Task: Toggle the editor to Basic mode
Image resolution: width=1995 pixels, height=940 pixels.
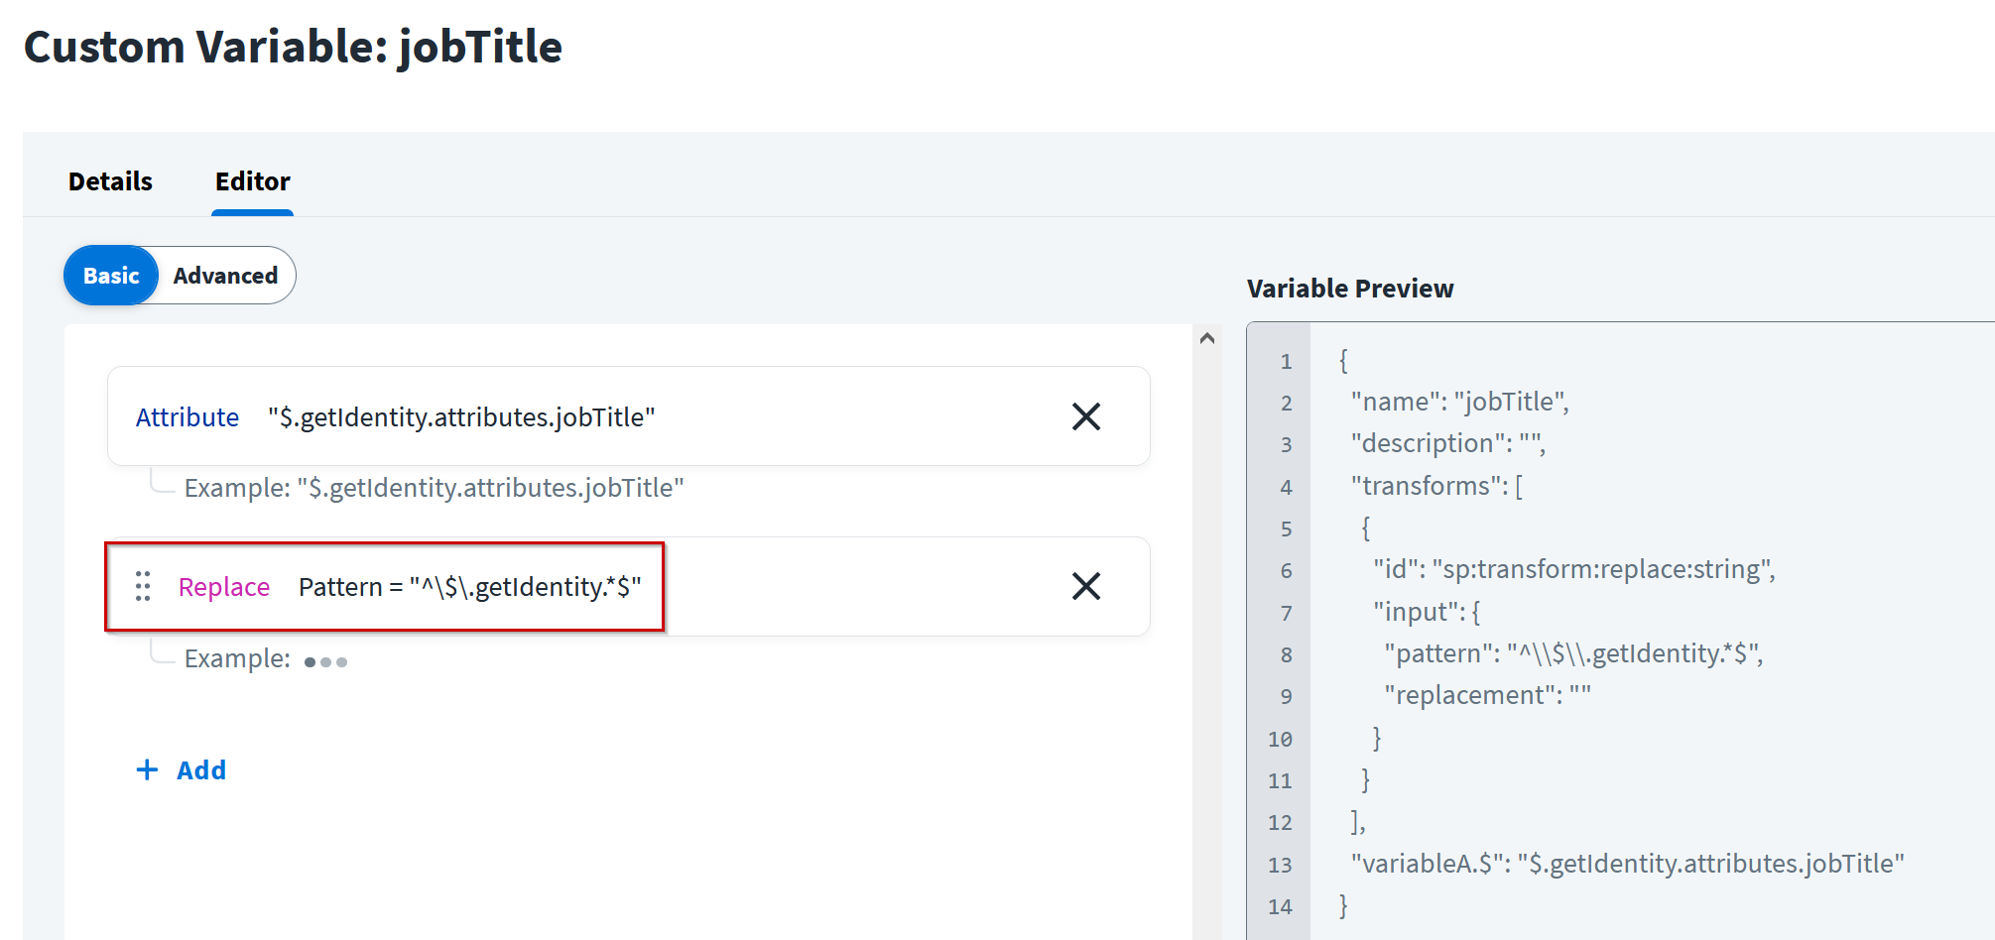Action: 111,276
